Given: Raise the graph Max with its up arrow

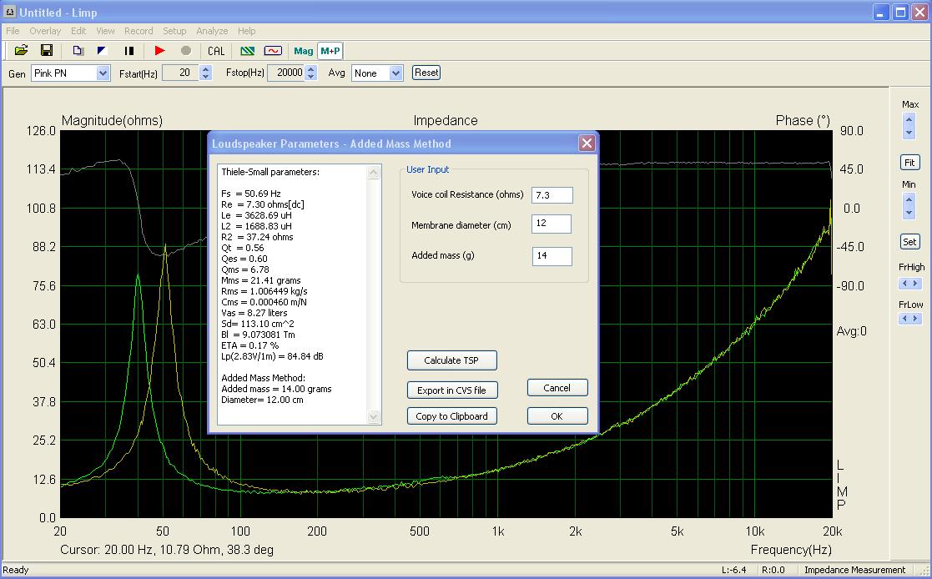Looking at the screenshot, I should [x=909, y=119].
